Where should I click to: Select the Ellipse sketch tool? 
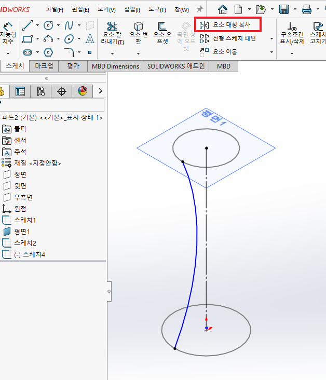(69, 39)
